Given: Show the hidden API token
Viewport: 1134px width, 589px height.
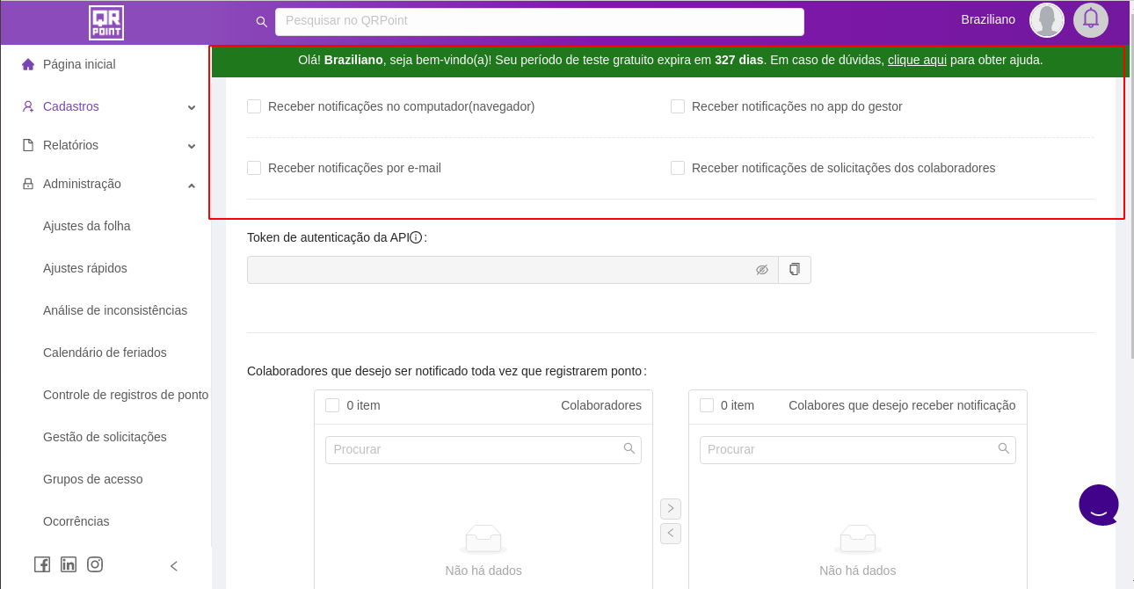Looking at the screenshot, I should pyautogui.click(x=762, y=270).
